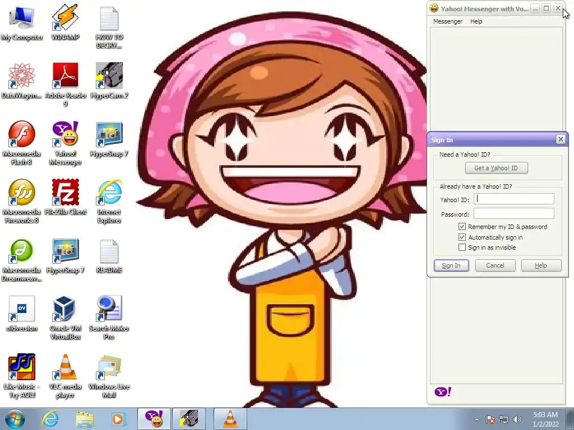
Task: Show hidden tray icons arrow
Action: click(476, 419)
